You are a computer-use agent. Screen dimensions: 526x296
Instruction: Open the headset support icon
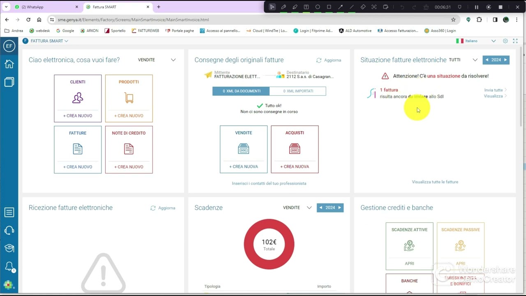9,230
